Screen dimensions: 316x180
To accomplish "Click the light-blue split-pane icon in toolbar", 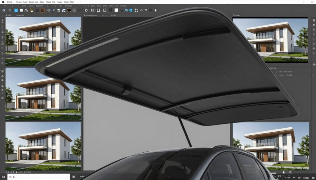I will click(131, 10).
